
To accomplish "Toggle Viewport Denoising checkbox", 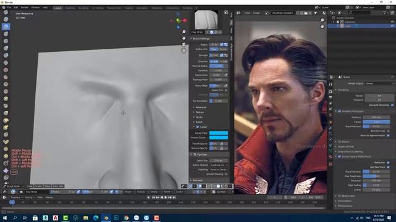I will (392, 105).
